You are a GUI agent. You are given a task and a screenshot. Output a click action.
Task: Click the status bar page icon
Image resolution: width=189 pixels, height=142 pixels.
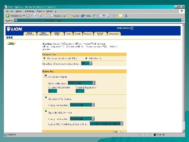coord(6,135)
